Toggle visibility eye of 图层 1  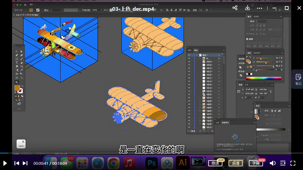coord(189,55)
